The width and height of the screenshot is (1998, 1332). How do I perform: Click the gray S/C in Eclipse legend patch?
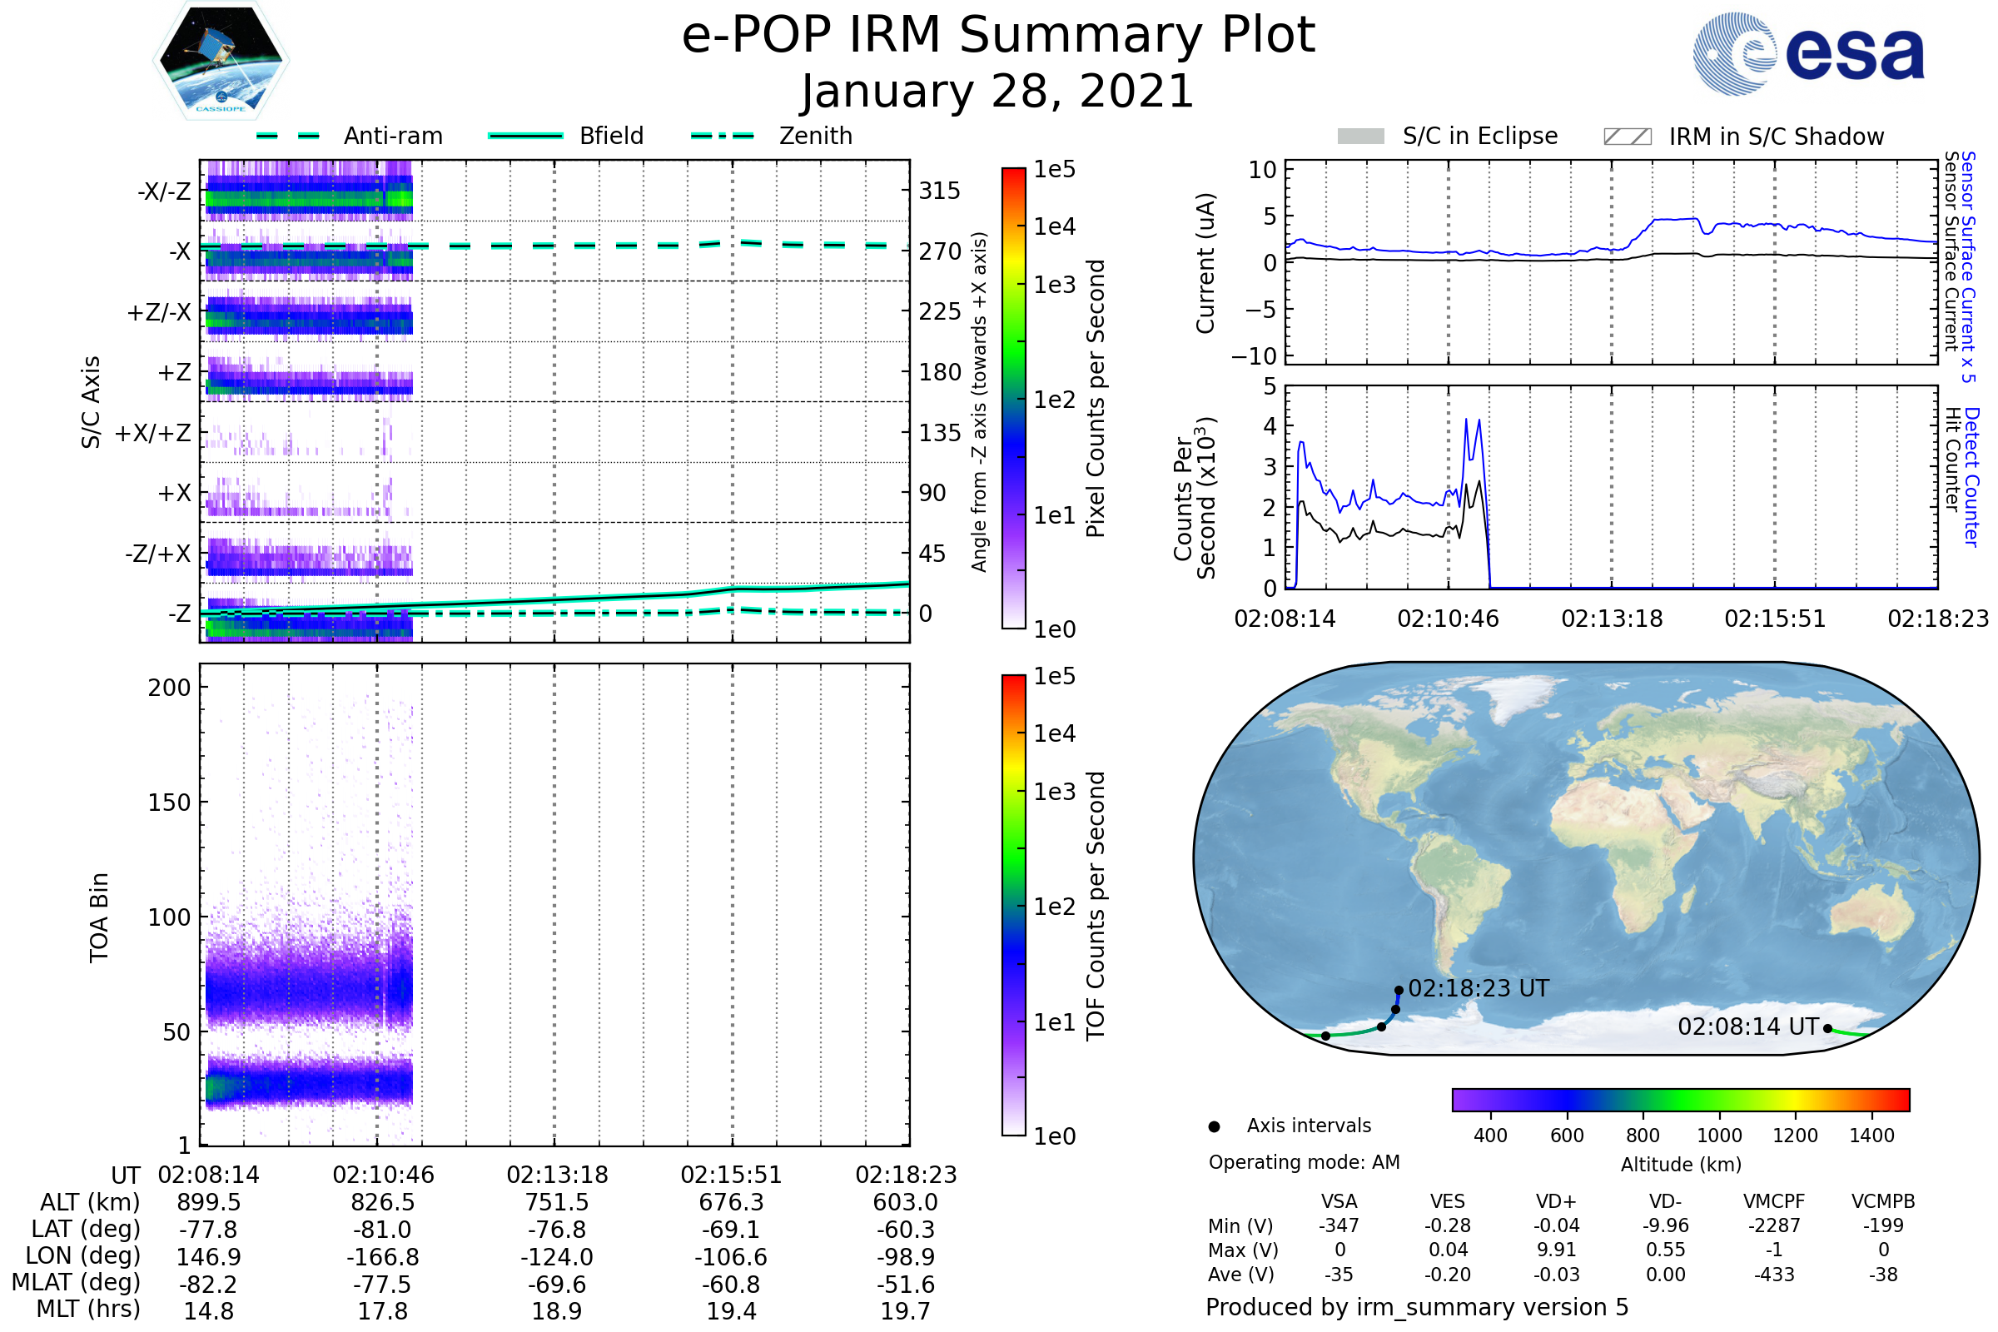[x=1361, y=137]
